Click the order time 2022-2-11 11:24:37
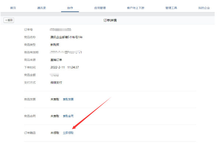Viewport: 217px width, 148px height. click(65, 67)
